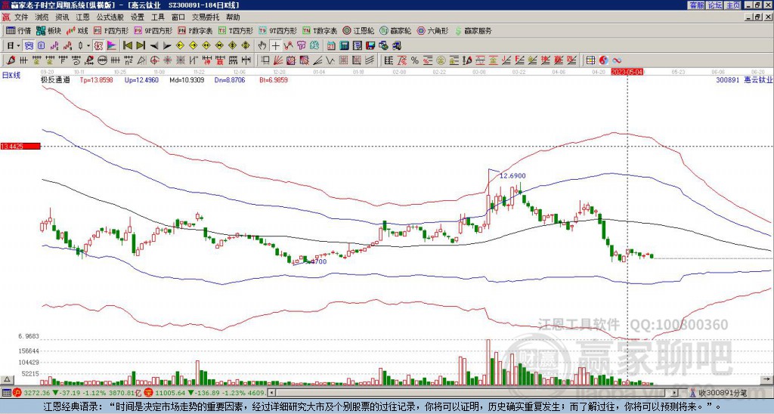Viewport: 774px width, 414px height.
Task: Click the 客服 button in title bar
Action: point(696,5)
